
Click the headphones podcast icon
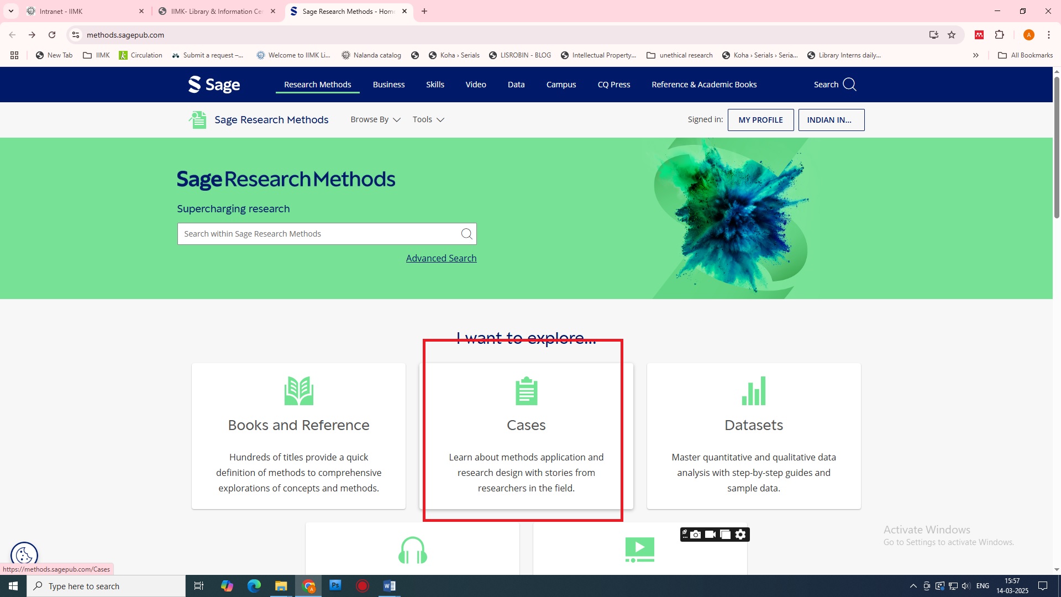[x=412, y=550]
